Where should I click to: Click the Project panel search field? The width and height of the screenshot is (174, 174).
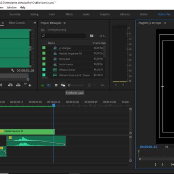[x=63, y=36]
